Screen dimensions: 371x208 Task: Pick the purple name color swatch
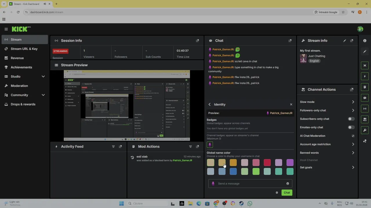click(x=290, y=163)
